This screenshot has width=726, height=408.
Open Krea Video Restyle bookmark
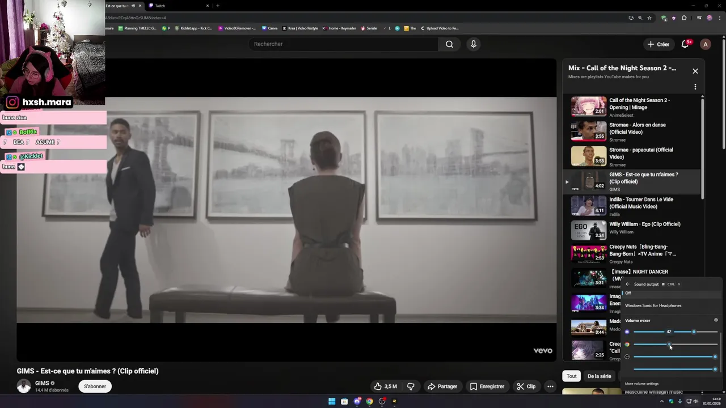tap(301, 28)
